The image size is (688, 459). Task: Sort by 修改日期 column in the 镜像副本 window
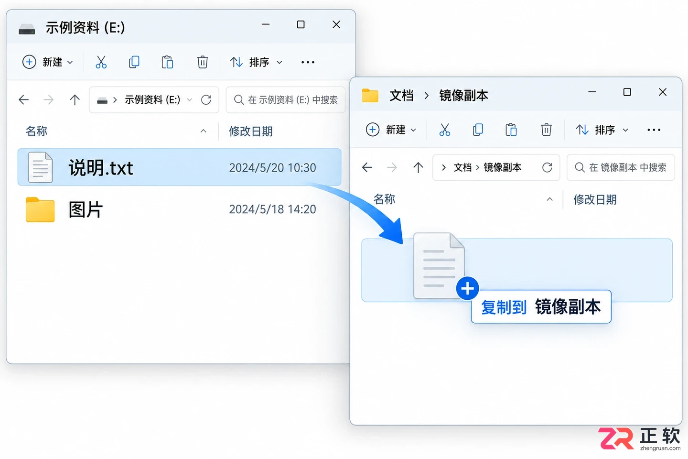[x=595, y=199]
